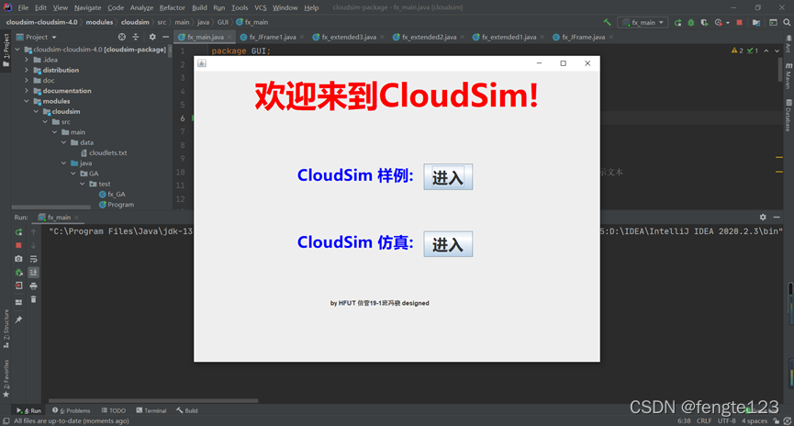Click the green Build project hammer icon
The width and height of the screenshot is (794, 426).
coord(607,22)
